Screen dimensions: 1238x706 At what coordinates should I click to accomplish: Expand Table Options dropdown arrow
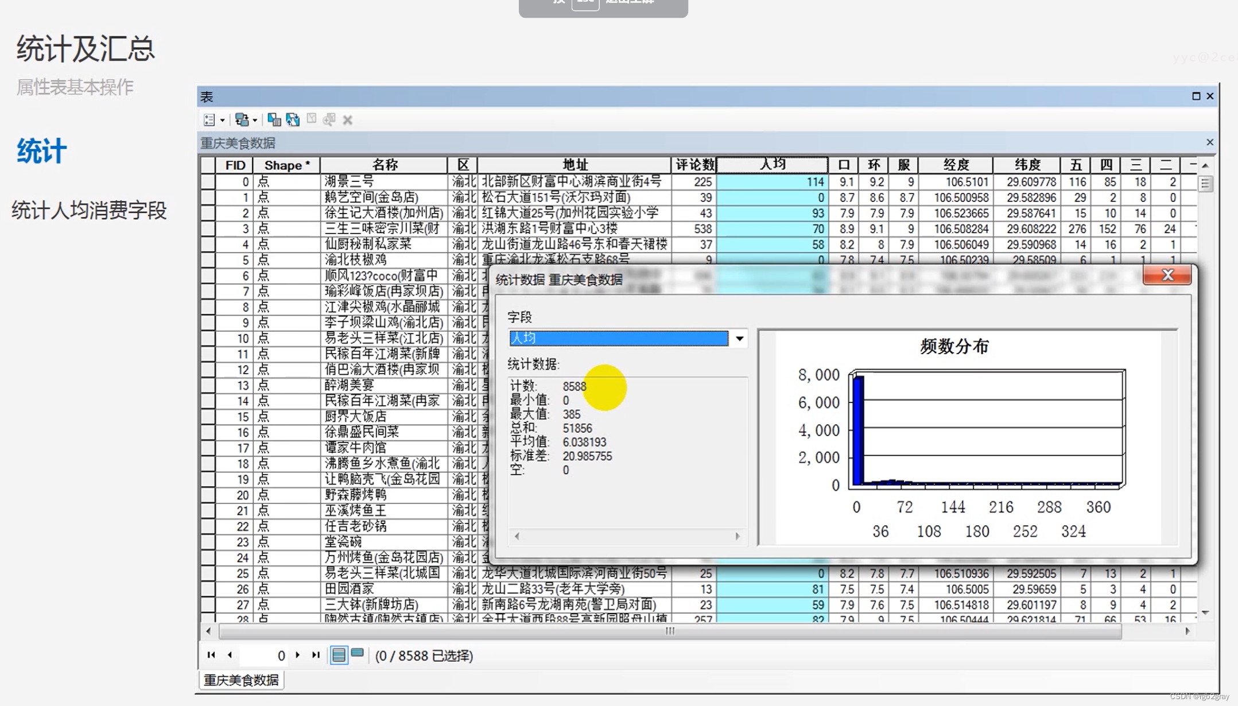(222, 120)
